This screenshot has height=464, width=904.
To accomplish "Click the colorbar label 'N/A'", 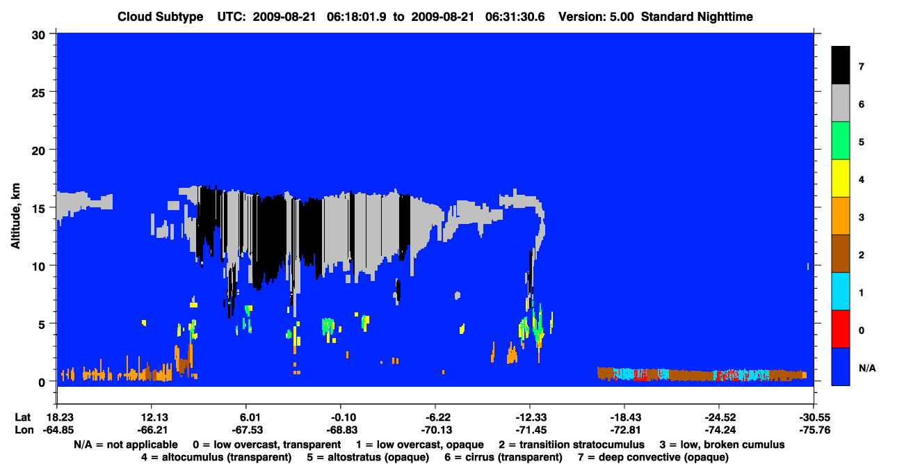I will click(x=866, y=367).
